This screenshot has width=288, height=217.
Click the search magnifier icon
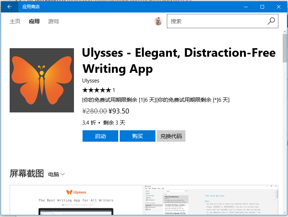271,21
